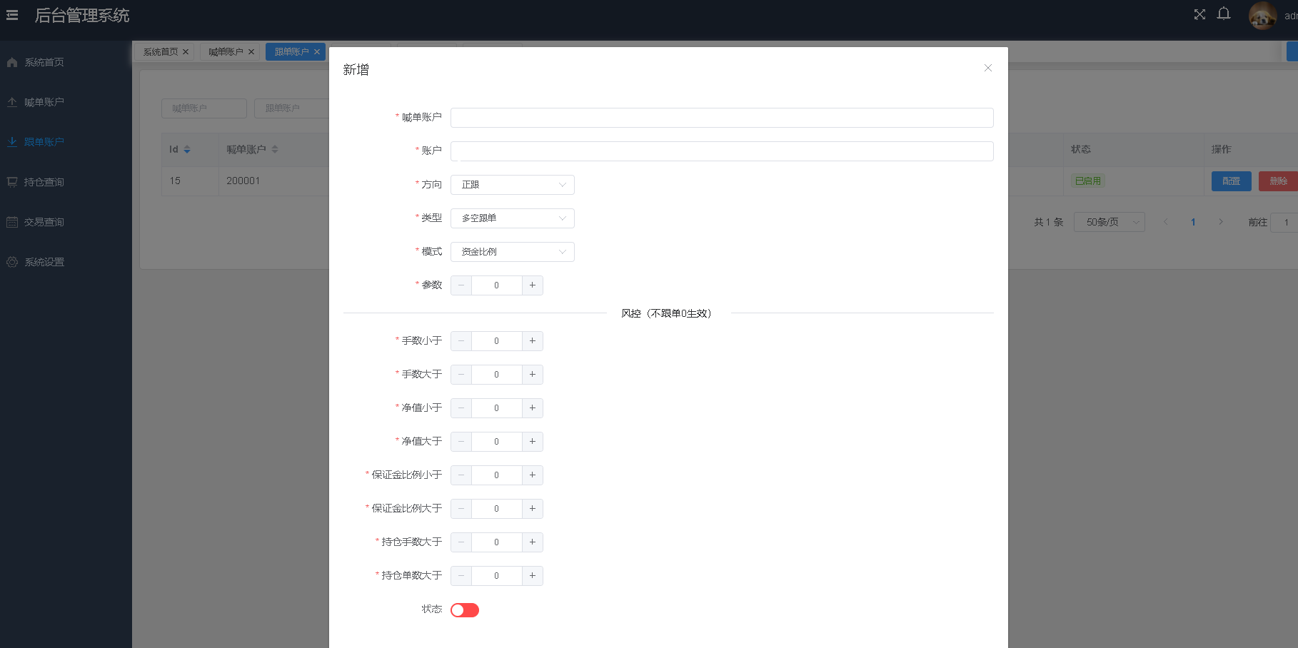This screenshot has height=648, width=1298.
Task: Click the 参数 number field
Action: (497, 285)
